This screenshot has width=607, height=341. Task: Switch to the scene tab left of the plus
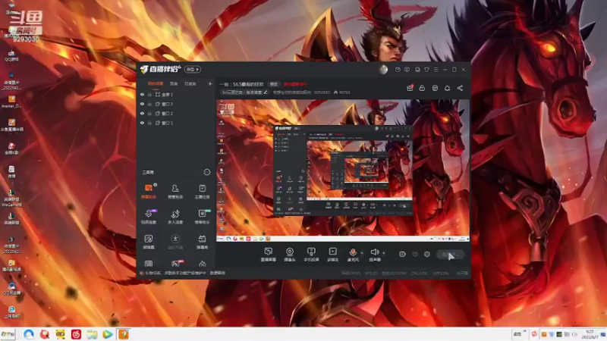coord(190,83)
